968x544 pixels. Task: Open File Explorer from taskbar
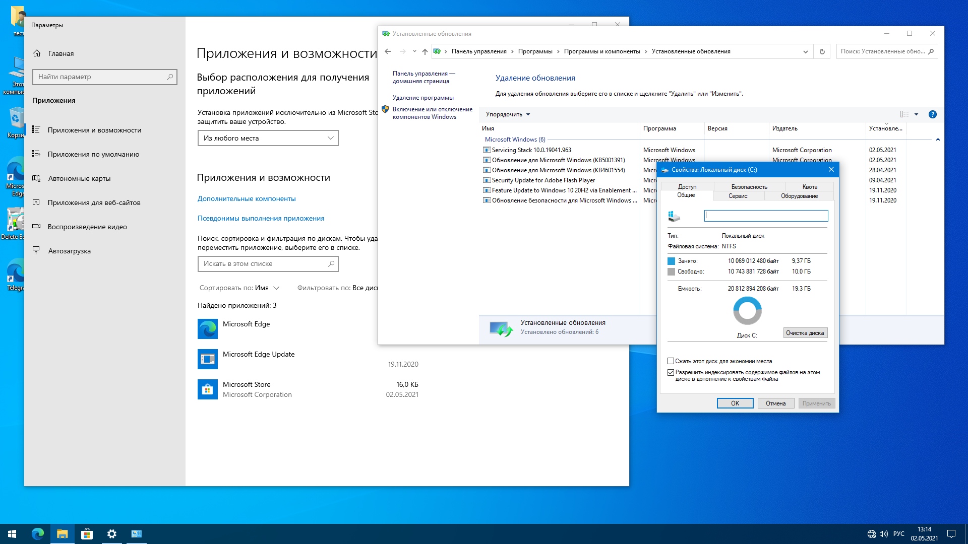click(x=63, y=534)
